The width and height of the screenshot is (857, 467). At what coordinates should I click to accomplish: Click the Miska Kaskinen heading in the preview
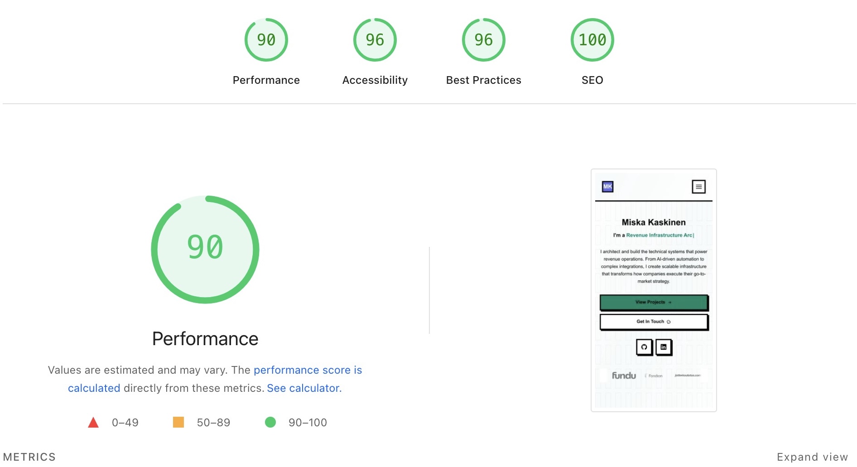pos(653,222)
